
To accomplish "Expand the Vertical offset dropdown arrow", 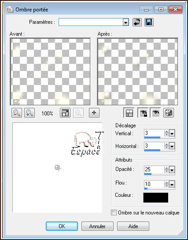I will coord(172,133).
